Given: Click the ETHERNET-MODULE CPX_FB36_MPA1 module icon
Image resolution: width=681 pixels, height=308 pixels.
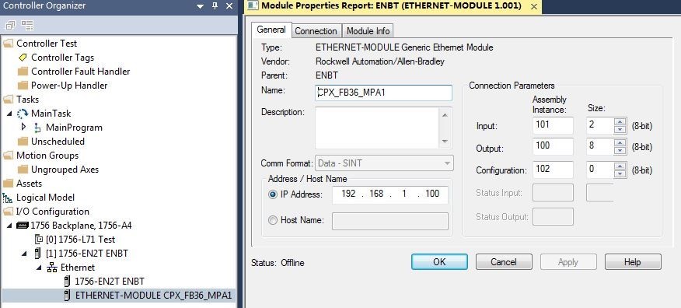Looking at the screenshot, I should [x=67, y=296].
